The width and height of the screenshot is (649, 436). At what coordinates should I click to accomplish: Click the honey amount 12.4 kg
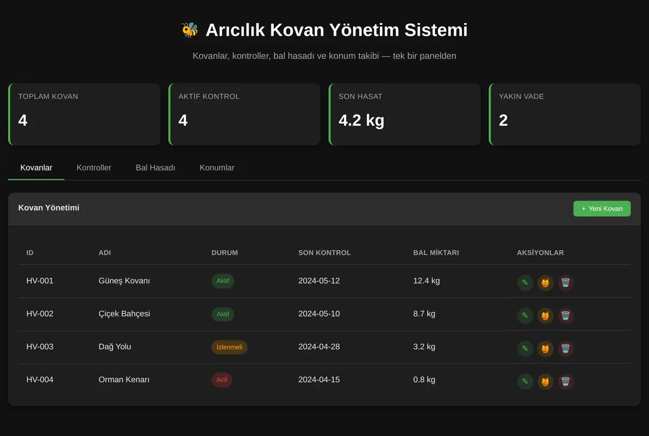(426, 281)
